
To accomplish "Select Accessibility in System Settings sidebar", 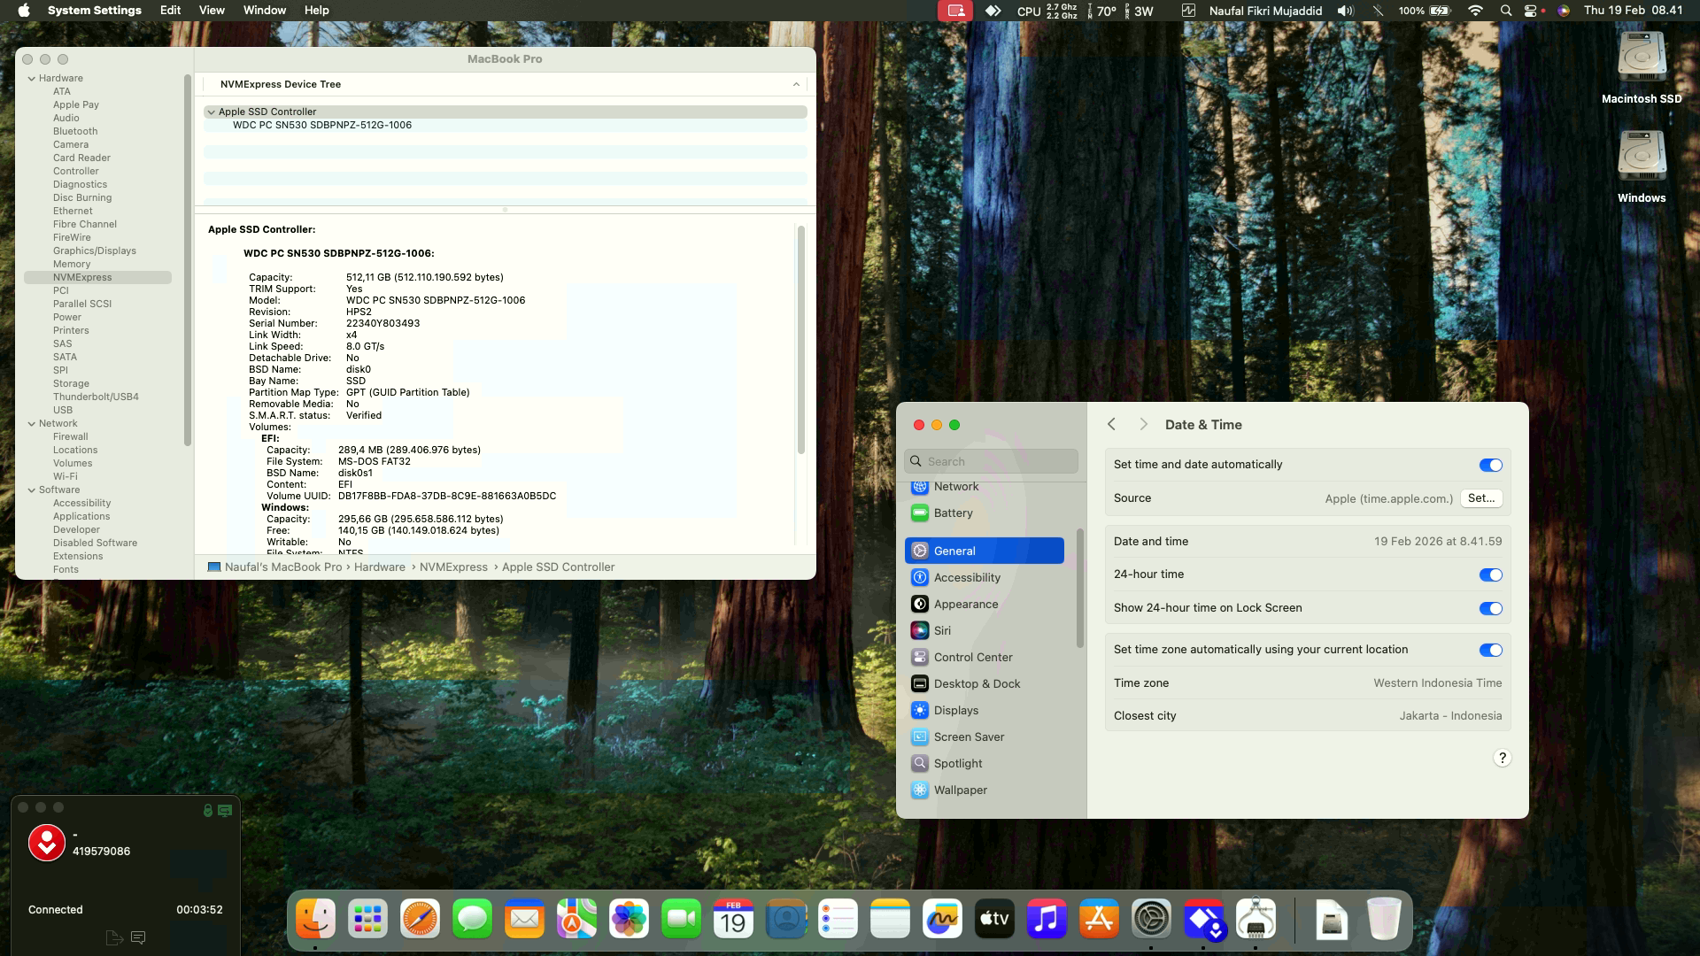I will [x=985, y=577].
